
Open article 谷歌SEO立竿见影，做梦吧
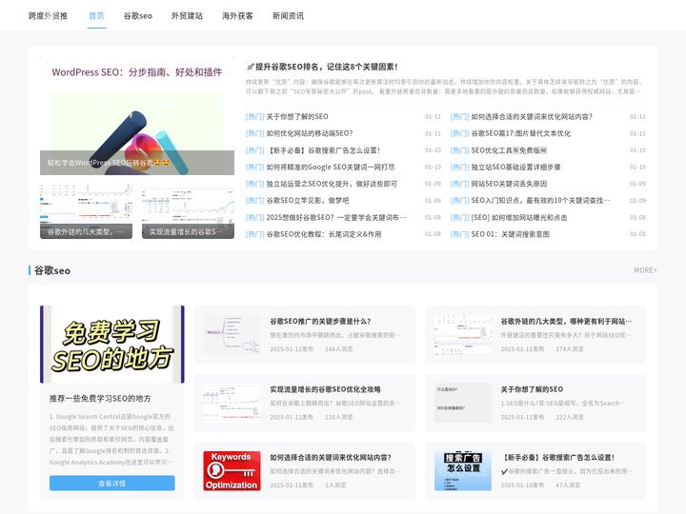(x=308, y=201)
